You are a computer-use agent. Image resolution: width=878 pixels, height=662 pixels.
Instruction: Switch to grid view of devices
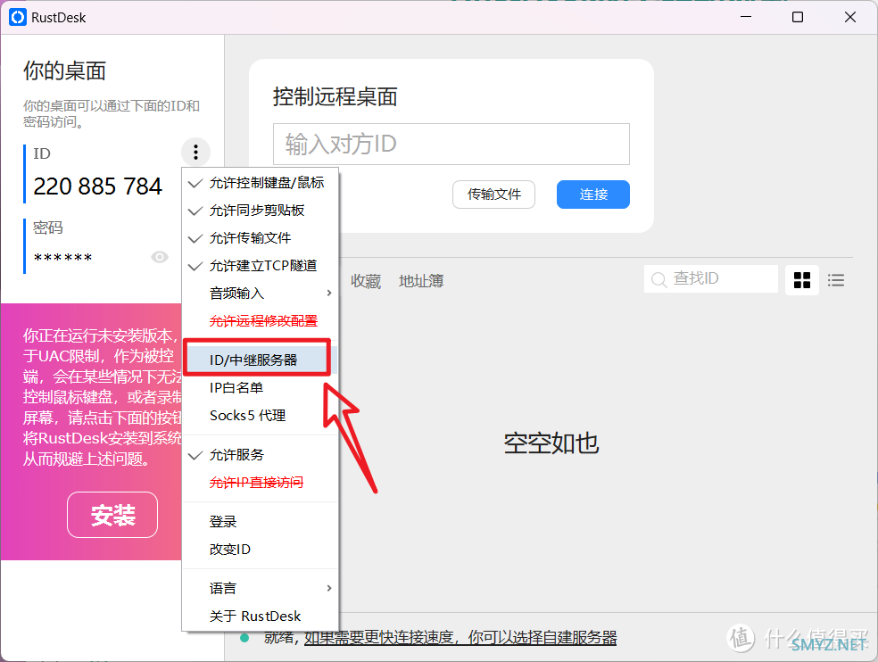point(802,280)
